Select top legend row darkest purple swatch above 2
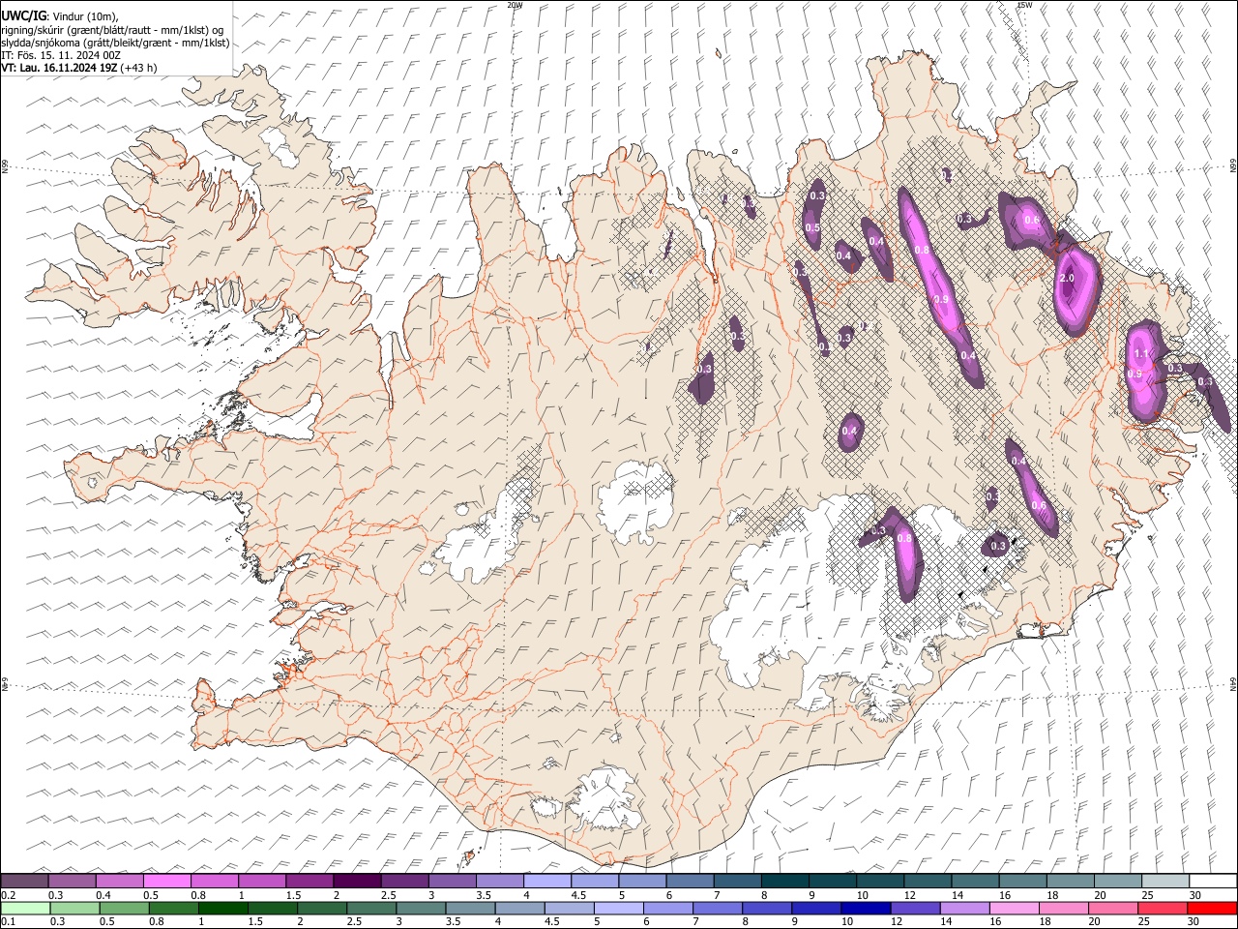 (x=357, y=881)
